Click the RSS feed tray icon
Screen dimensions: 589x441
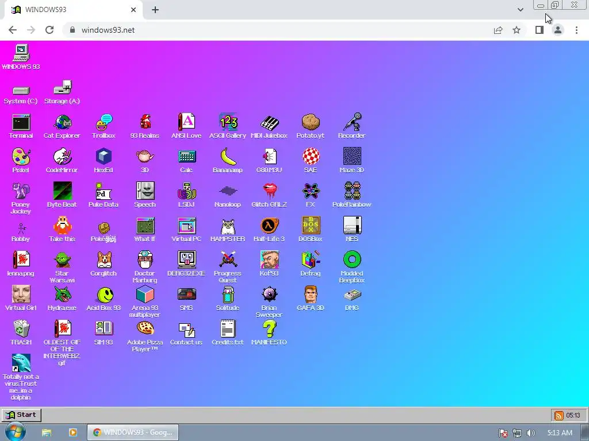click(559, 415)
